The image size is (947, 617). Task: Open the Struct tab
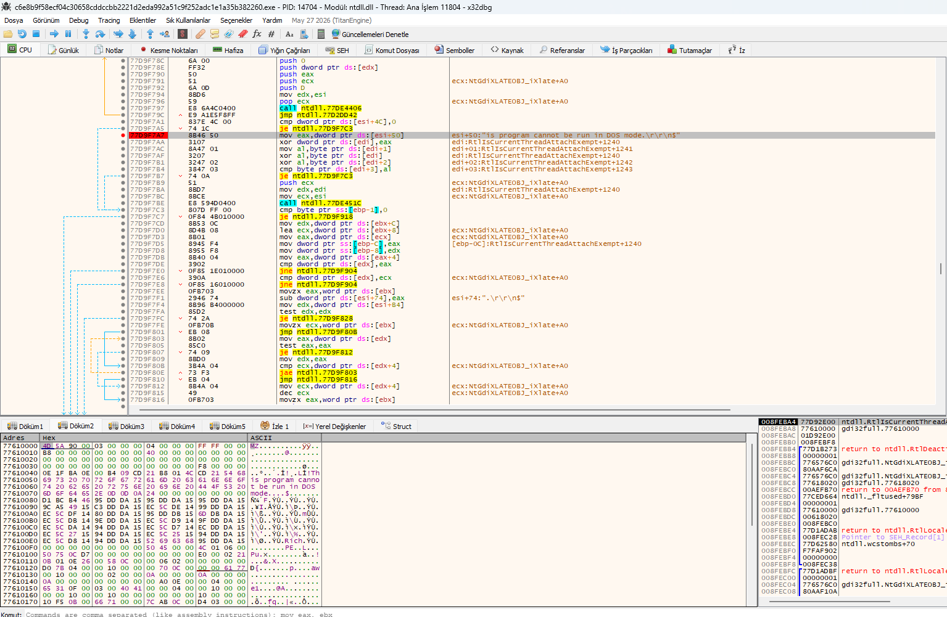(396, 426)
